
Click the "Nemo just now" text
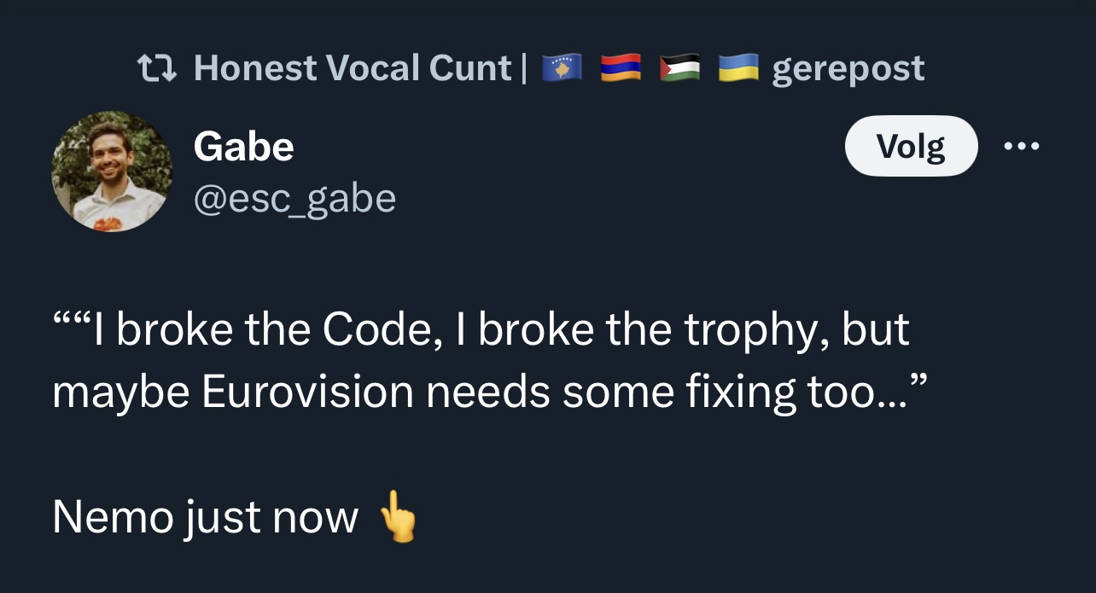click(x=205, y=517)
